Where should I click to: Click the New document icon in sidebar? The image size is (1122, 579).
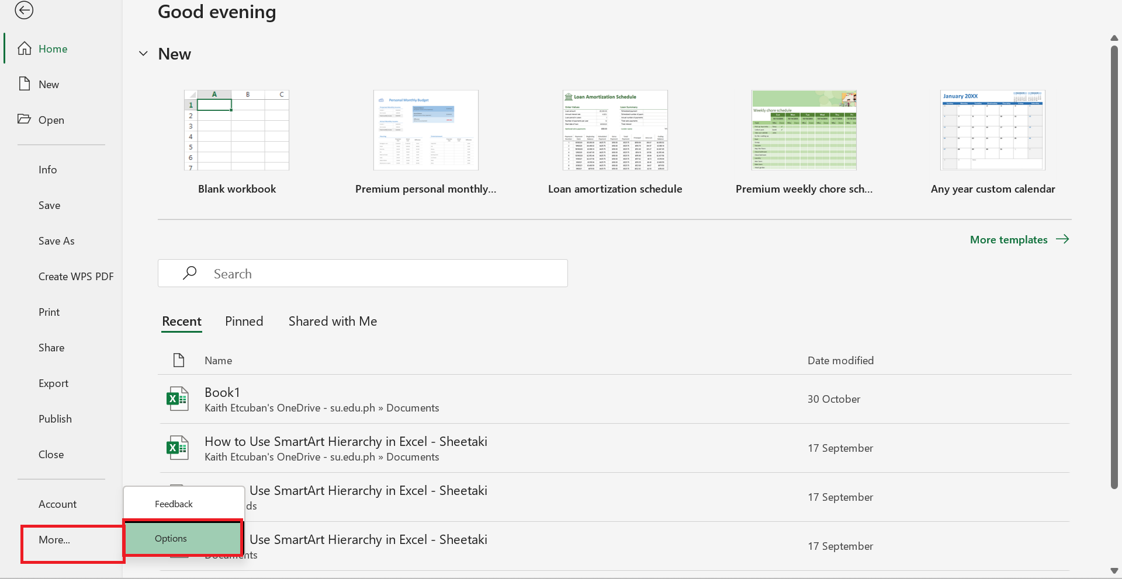coord(25,84)
